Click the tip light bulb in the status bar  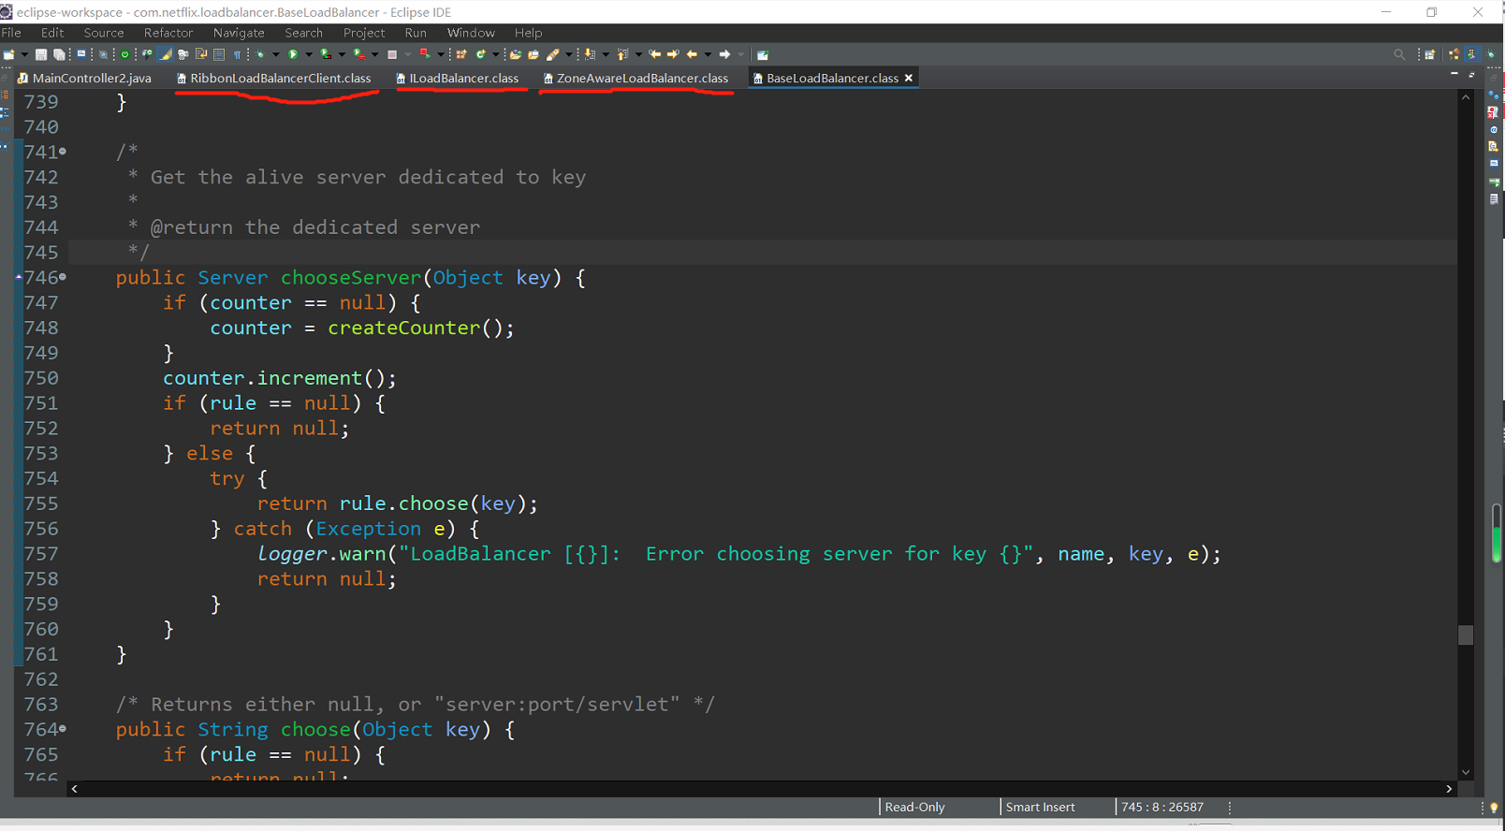(1494, 808)
